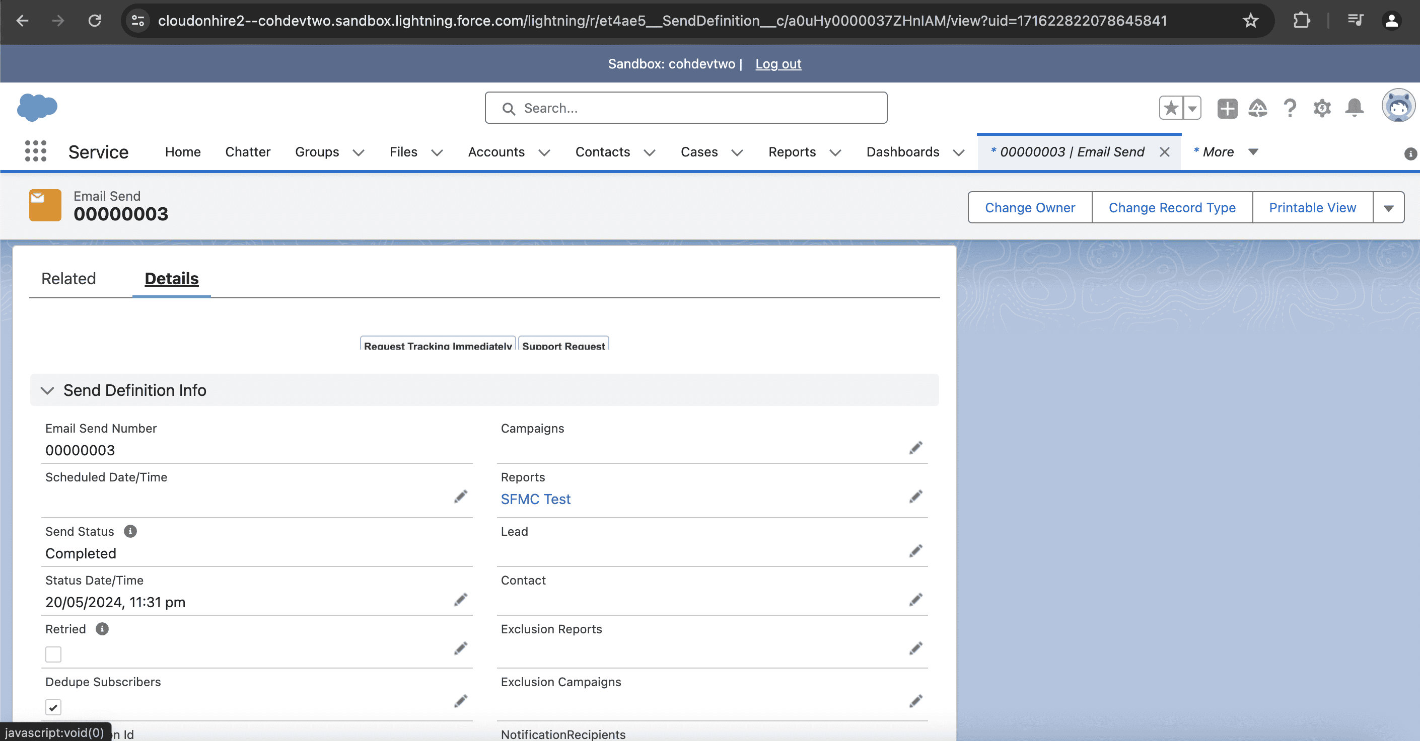Add this page to Salesforce favorites star
The width and height of the screenshot is (1420, 741).
pos(1170,108)
